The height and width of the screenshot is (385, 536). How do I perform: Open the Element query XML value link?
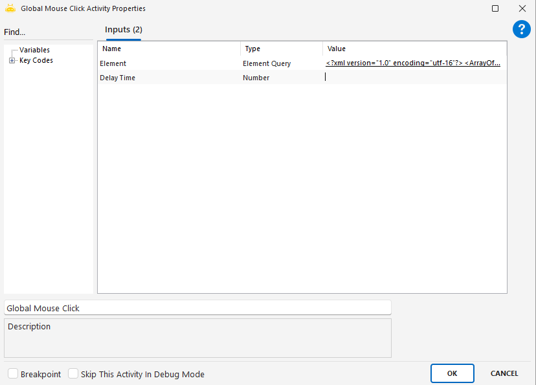[412, 63]
